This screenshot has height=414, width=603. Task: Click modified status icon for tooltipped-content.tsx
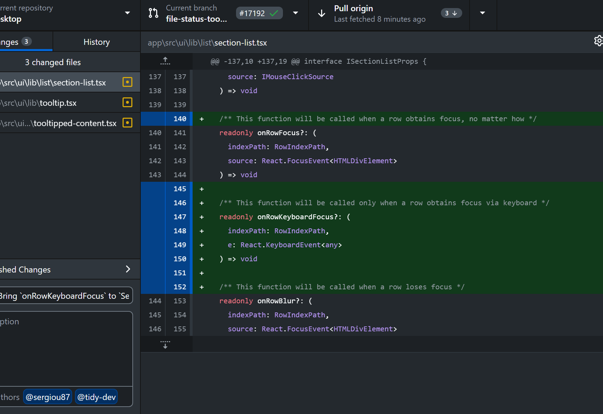pyautogui.click(x=127, y=123)
